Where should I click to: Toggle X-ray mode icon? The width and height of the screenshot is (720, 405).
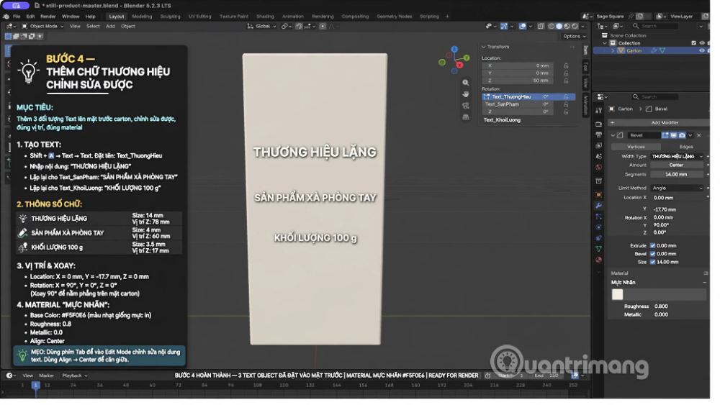pos(541,26)
